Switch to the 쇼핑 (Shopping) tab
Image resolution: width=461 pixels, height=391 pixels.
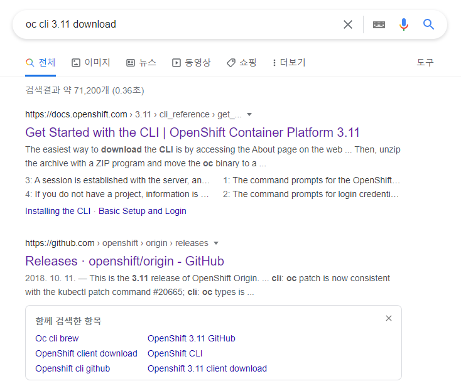pyautogui.click(x=242, y=63)
